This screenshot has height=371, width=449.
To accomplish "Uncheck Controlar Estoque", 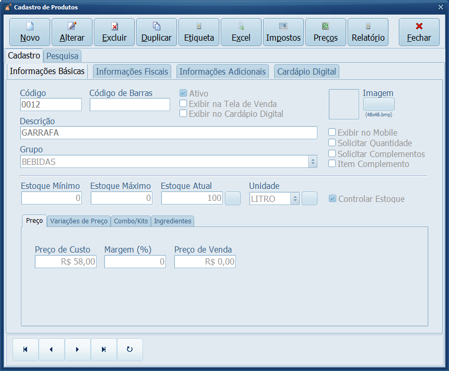I will [333, 199].
